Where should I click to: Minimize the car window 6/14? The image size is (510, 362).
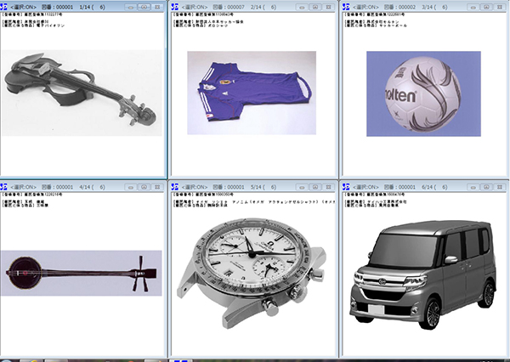click(x=473, y=187)
